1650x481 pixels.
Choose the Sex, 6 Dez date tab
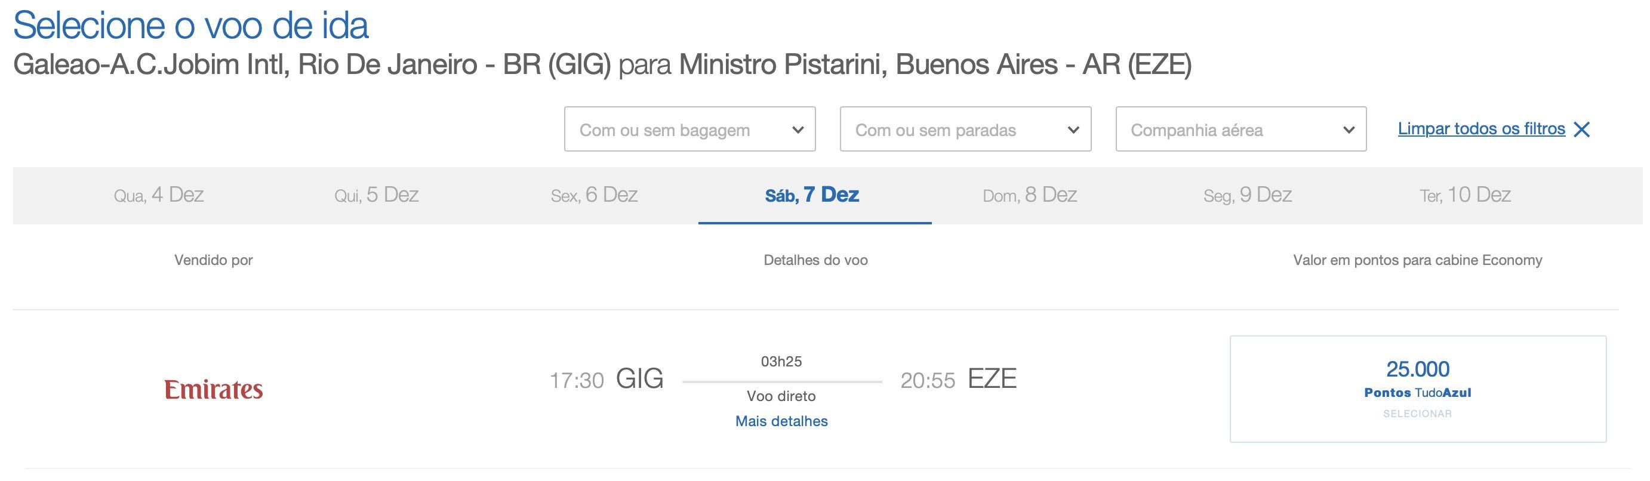tap(595, 195)
